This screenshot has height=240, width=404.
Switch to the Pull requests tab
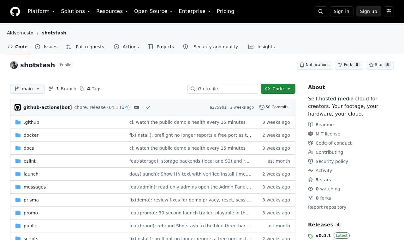[x=85, y=47]
